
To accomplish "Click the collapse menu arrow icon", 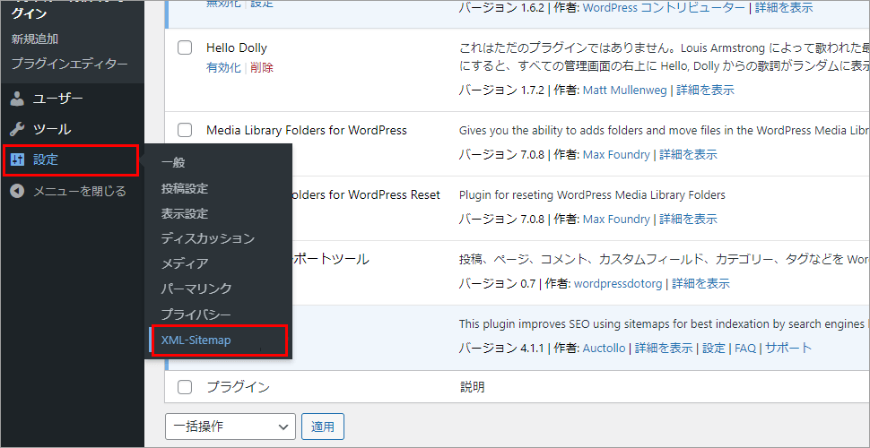I will click(x=18, y=191).
